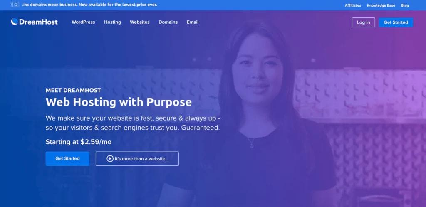The image size is (426, 207).
Task: Open the Websites navigation menu
Action: (140, 22)
